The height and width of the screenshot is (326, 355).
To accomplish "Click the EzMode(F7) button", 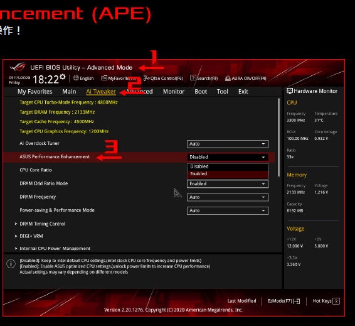I will [x=283, y=301].
